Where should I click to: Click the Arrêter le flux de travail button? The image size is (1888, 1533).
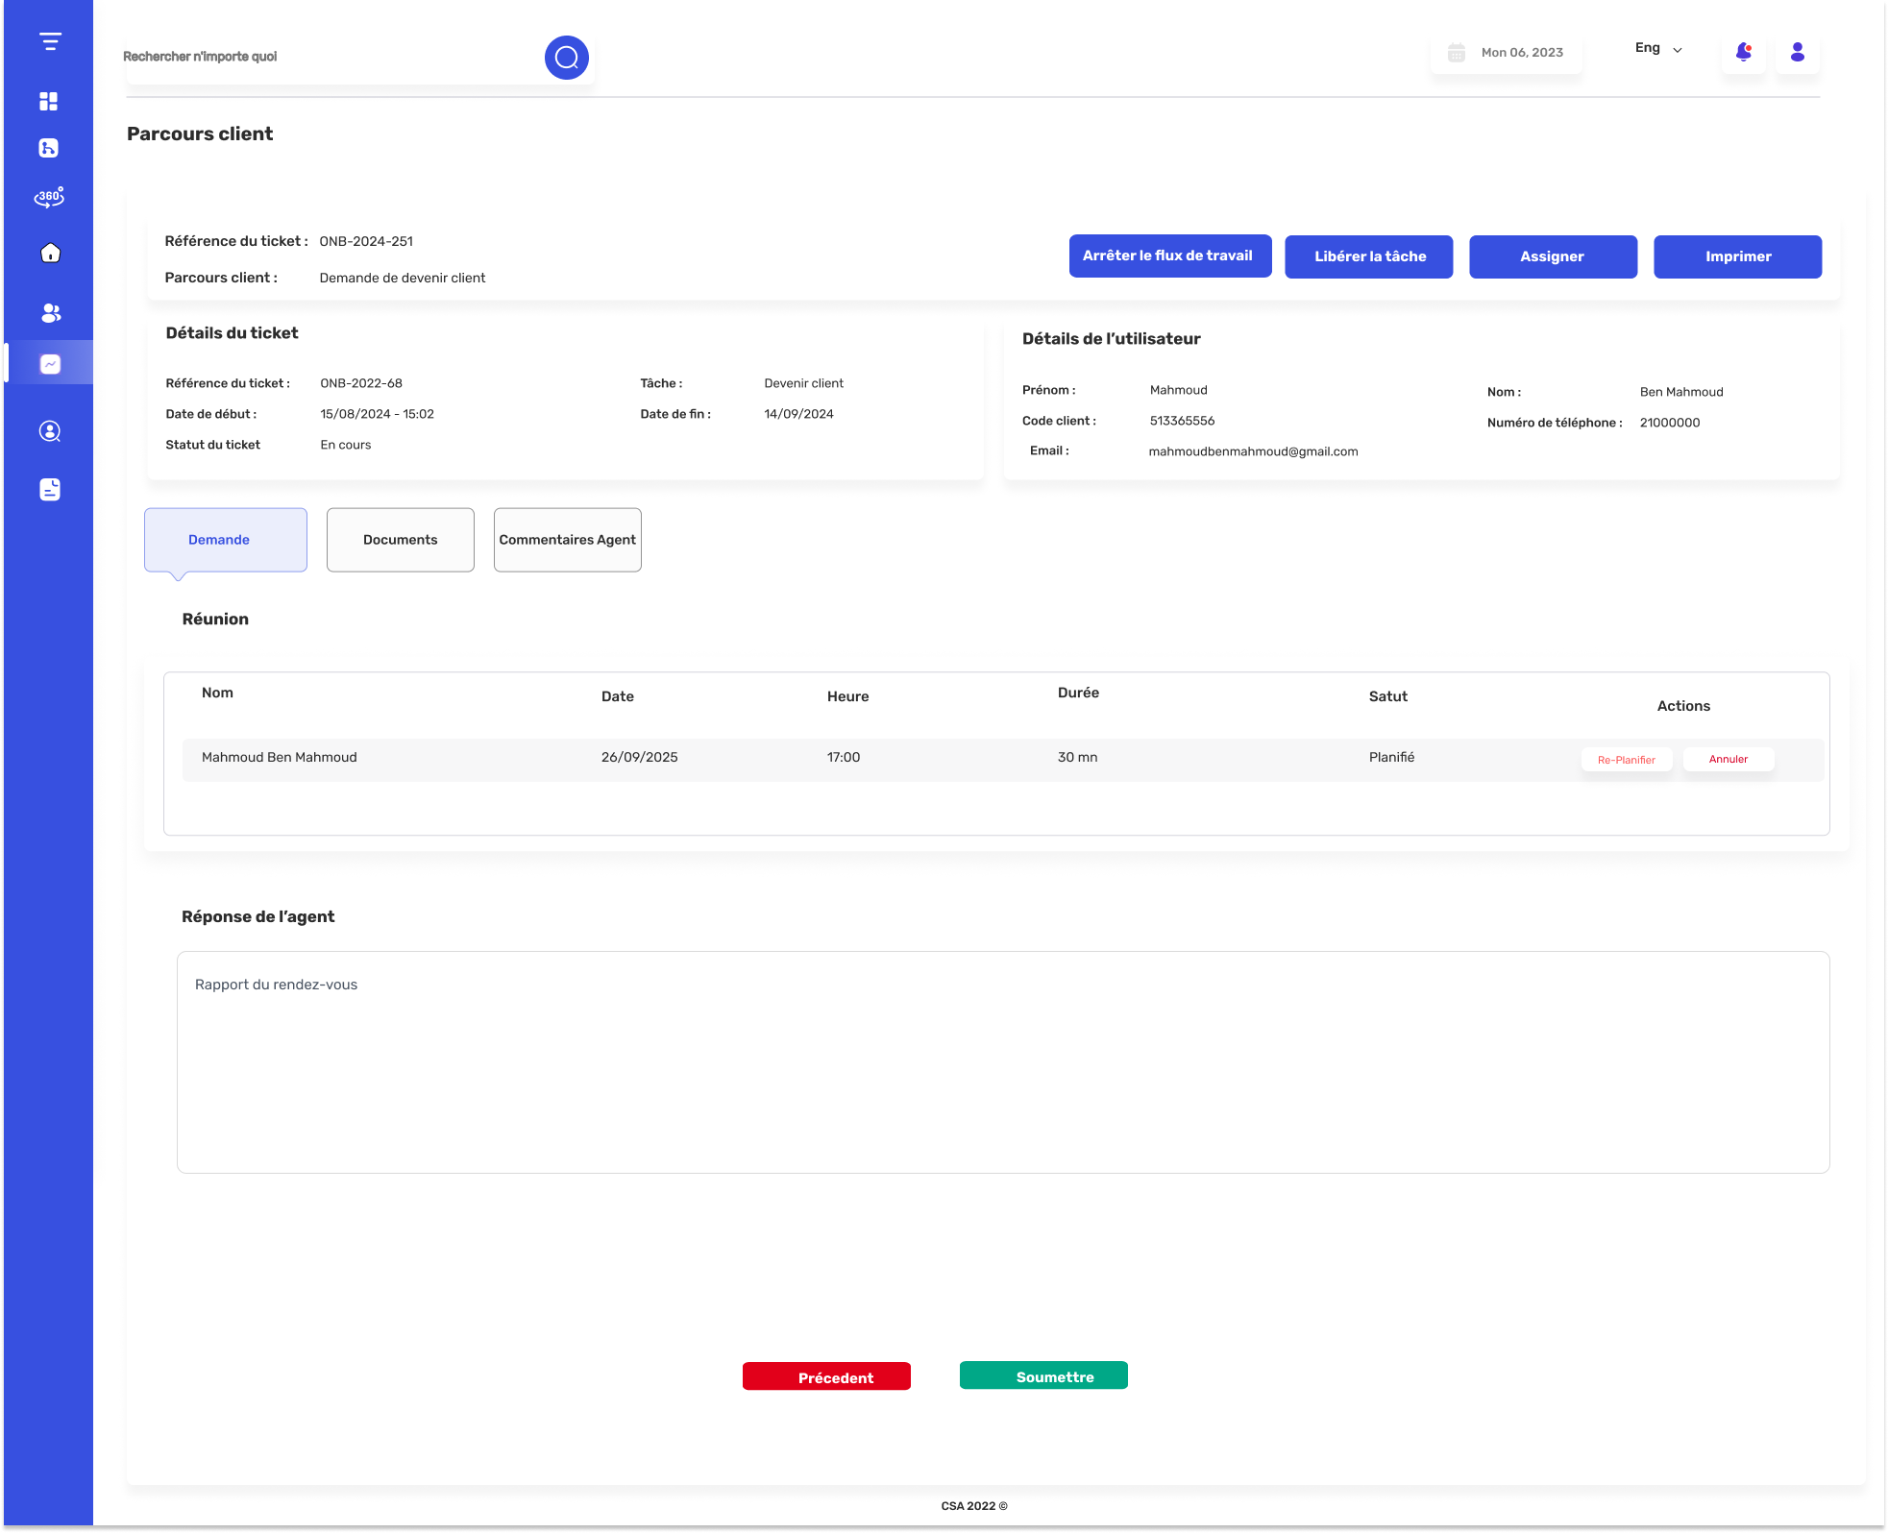pos(1170,255)
